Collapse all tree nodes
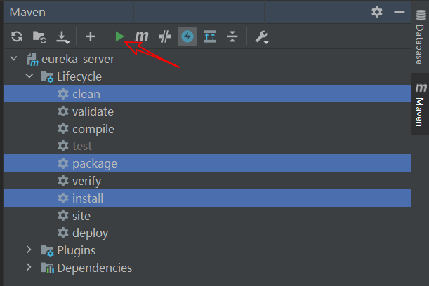 pos(232,36)
